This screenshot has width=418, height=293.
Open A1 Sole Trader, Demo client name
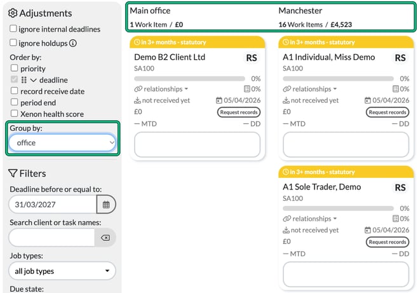coord(322,187)
